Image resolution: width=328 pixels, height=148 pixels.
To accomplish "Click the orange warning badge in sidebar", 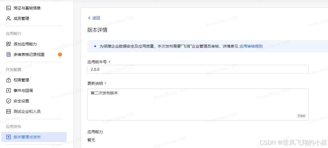I will click(60, 54).
